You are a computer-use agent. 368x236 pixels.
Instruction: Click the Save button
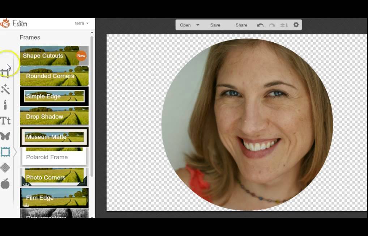(x=215, y=25)
